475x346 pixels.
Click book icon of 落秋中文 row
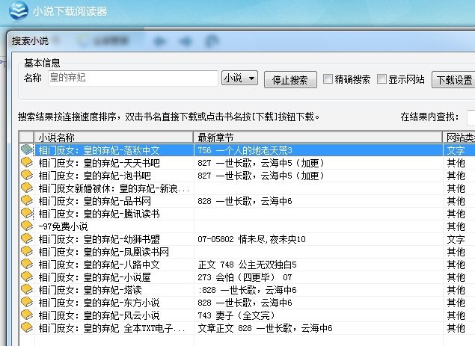click(27, 150)
